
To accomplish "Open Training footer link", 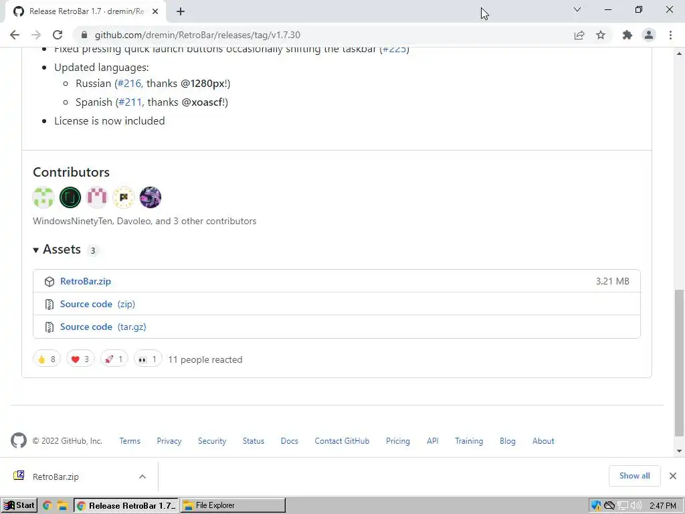I will 469,441.
